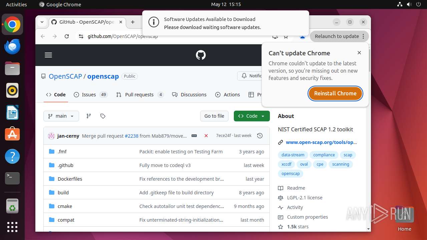This screenshot has width=427, height=240.
Task: Click Reinstall Chrome button
Action: (x=335, y=93)
